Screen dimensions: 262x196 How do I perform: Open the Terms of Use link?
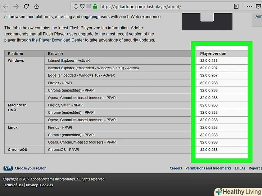coord(13,185)
